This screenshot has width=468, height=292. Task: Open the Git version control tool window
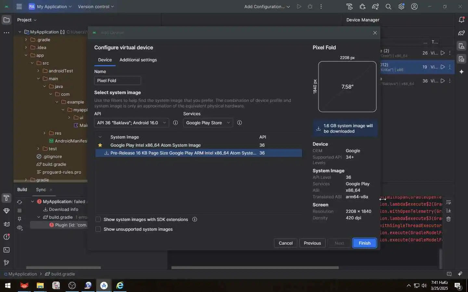[6, 263]
